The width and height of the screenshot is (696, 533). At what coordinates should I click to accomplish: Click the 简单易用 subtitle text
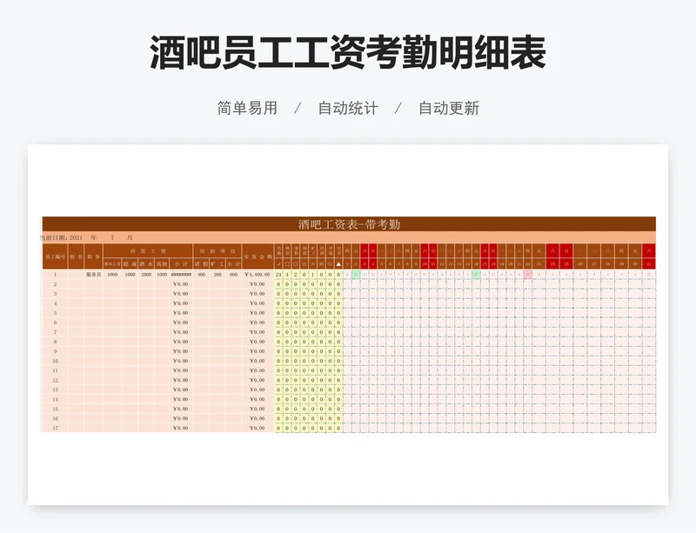click(247, 109)
